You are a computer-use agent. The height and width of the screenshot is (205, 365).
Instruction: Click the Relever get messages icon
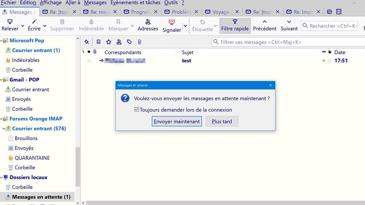point(10,23)
